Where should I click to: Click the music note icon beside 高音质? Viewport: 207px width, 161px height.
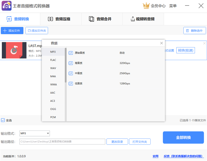pos(71,63)
